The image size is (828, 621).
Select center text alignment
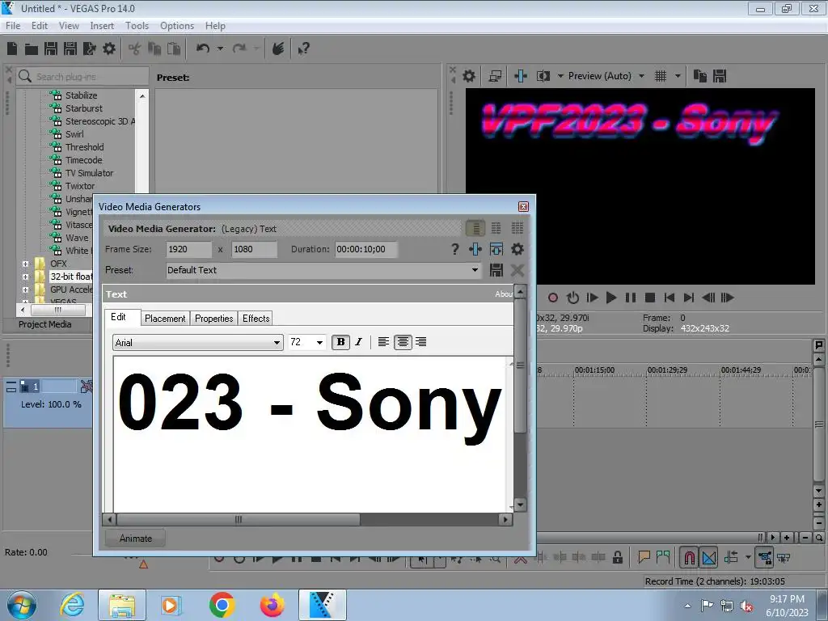pyautogui.click(x=403, y=342)
